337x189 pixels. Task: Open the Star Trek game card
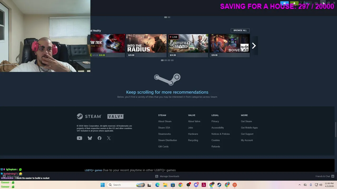pyautogui.click(x=108, y=45)
